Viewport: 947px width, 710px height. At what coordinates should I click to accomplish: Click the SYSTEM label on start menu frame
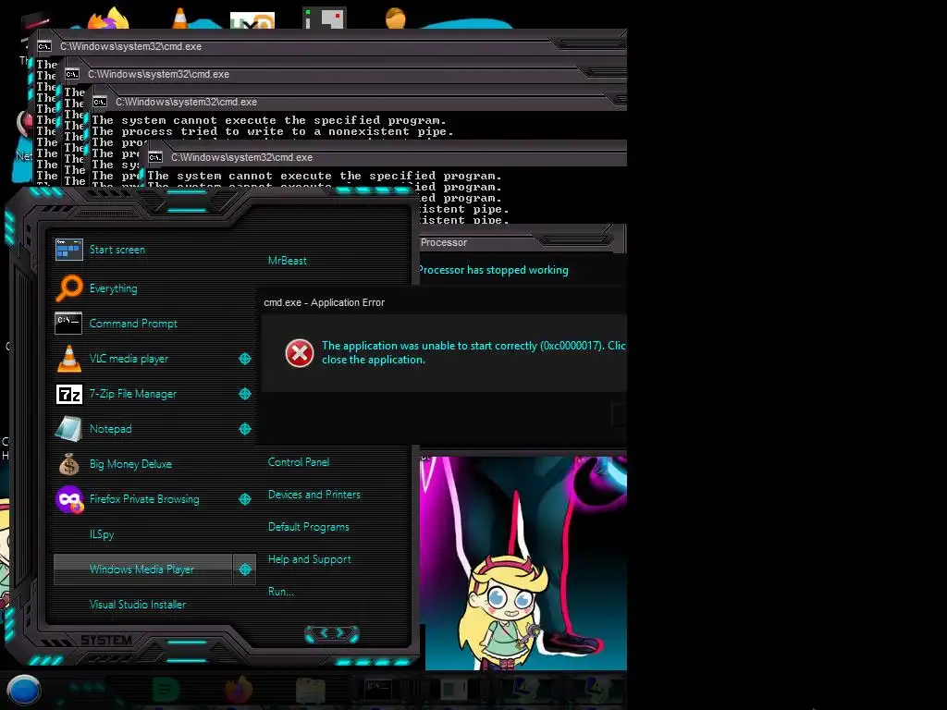pyautogui.click(x=106, y=640)
